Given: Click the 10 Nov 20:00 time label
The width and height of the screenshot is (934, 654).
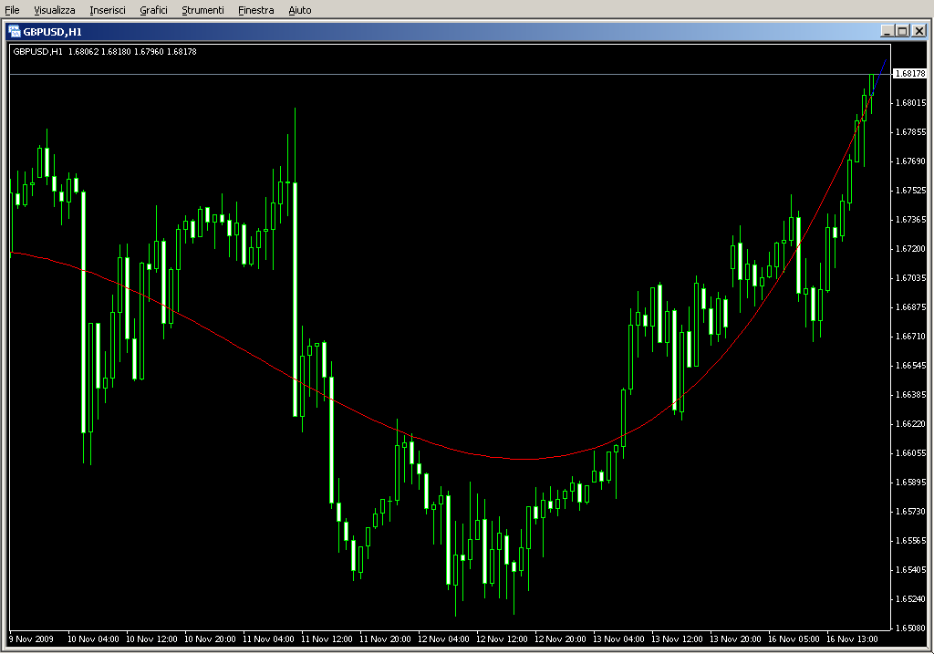Looking at the screenshot, I should pos(210,639).
